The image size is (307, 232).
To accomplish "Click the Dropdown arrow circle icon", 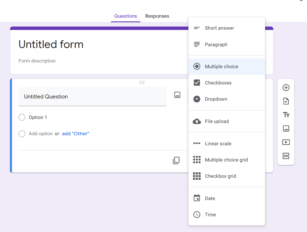I will pos(197,99).
